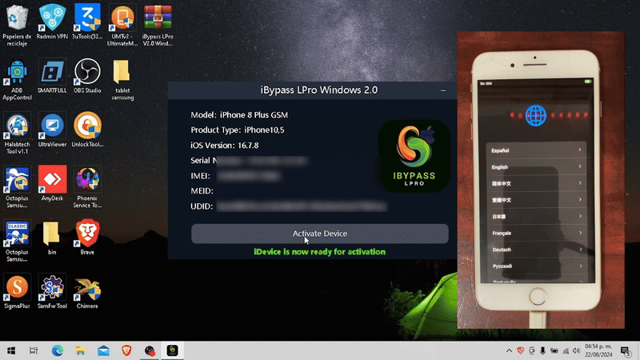The height and width of the screenshot is (360, 640).
Task: Show hidden system tray icons
Action: pos(509,350)
